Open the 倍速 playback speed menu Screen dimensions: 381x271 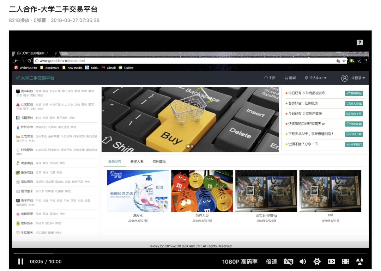click(271, 261)
